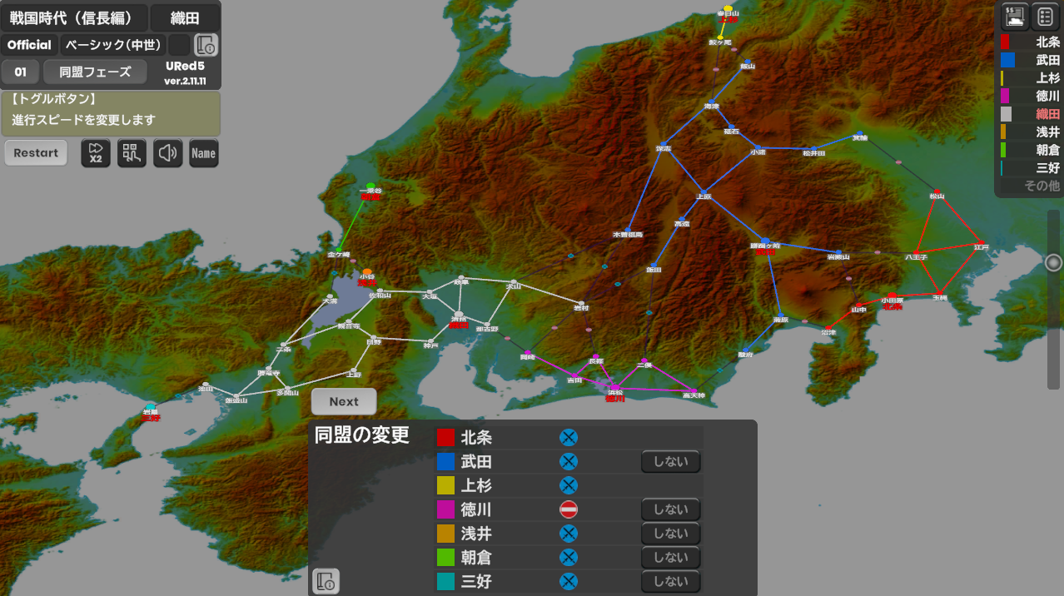Click the Restart button
1064x596 pixels.
point(36,153)
